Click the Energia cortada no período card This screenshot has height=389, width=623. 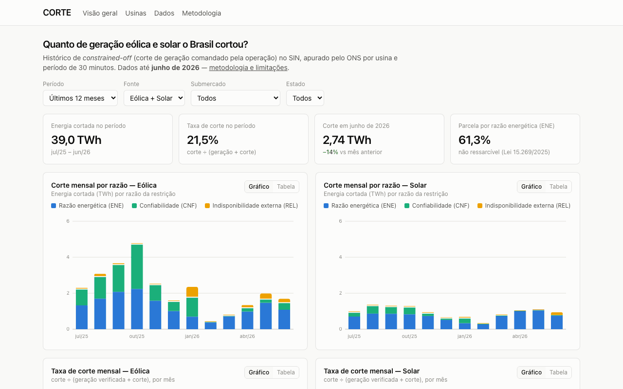tap(108, 139)
